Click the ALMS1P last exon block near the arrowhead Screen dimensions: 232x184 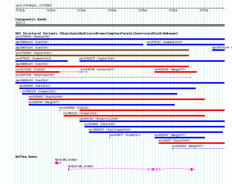point(192,169)
